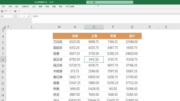The height and width of the screenshot is (101, 180).
Task: Click cell with value 10830.50
Action: coord(94,77)
